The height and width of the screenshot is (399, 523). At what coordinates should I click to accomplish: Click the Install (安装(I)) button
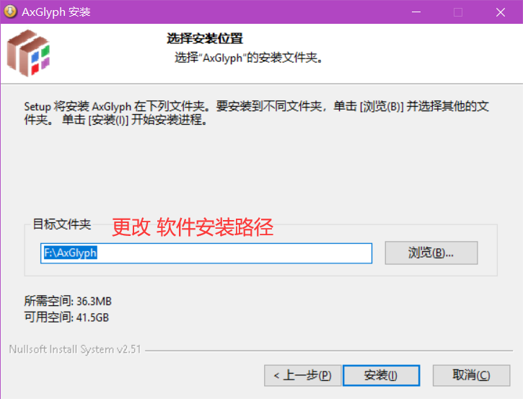(381, 375)
